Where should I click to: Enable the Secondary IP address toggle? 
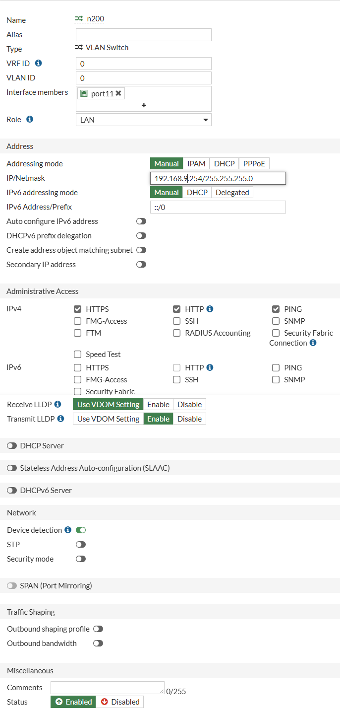tap(141, 265)
